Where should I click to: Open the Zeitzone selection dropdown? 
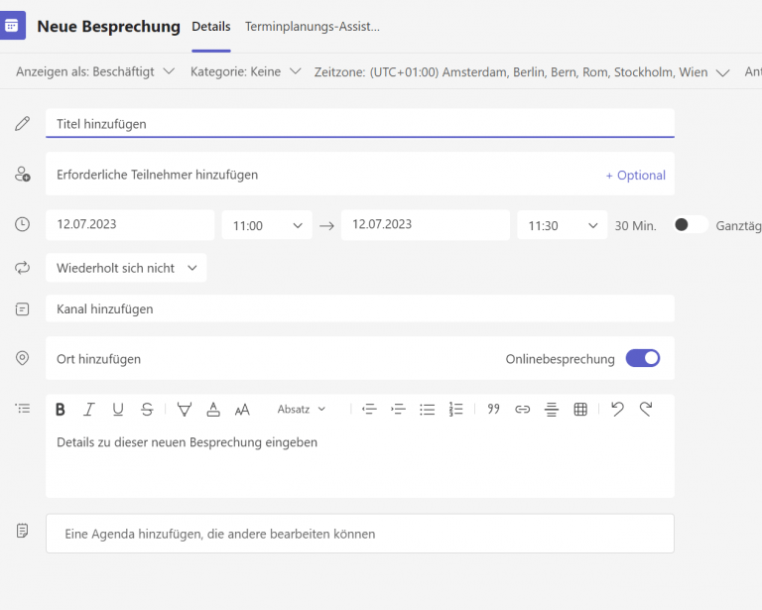pos(522,72)
